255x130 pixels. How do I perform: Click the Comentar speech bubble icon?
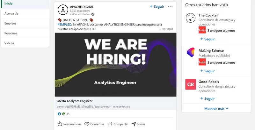tap(87, 124)
